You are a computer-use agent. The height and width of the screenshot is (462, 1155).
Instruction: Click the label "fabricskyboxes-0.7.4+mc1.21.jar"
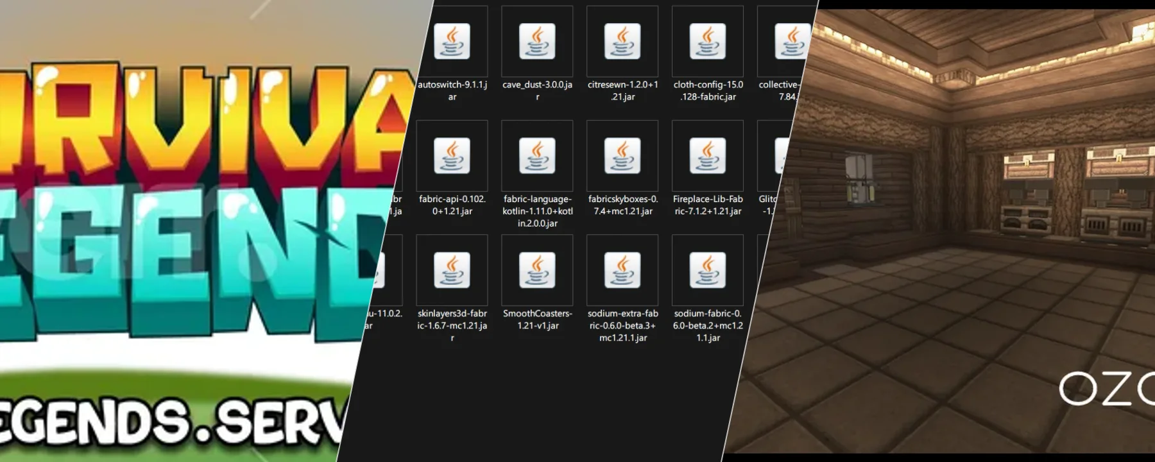point(623,205)
